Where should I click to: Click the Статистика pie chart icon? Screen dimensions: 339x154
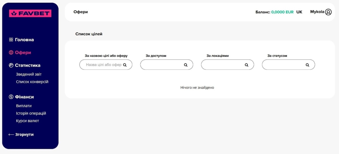11,65
